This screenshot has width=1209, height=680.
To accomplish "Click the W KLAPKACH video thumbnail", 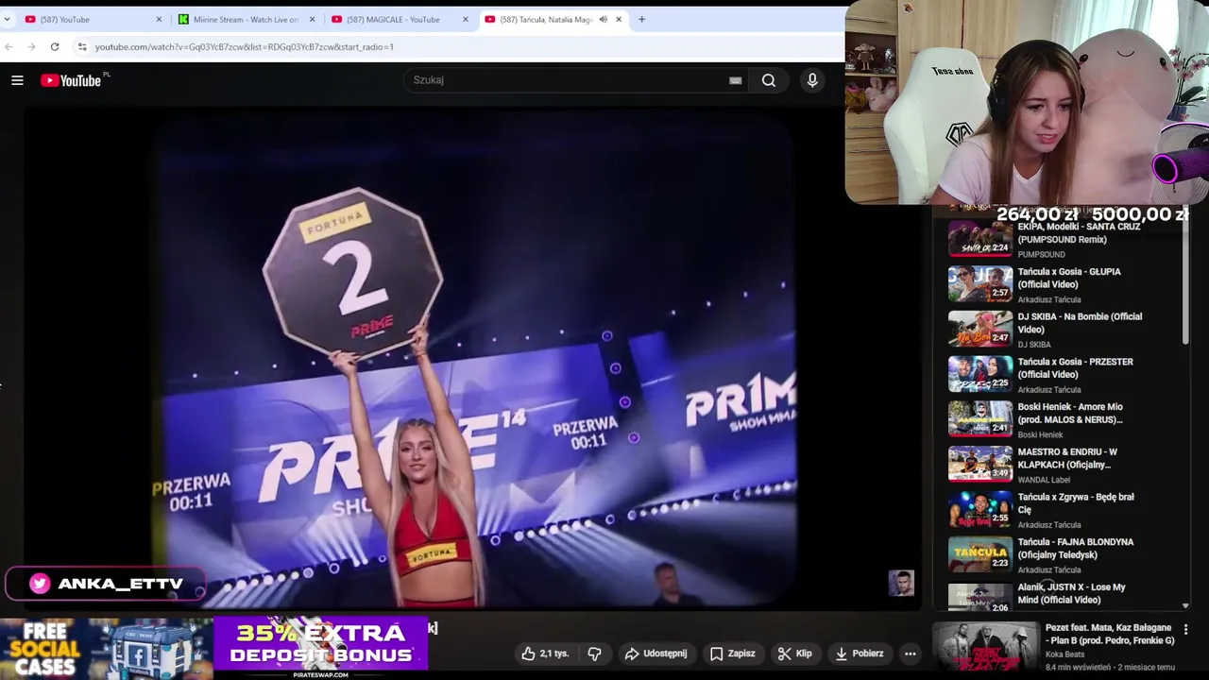I will [x=980, y=465].
